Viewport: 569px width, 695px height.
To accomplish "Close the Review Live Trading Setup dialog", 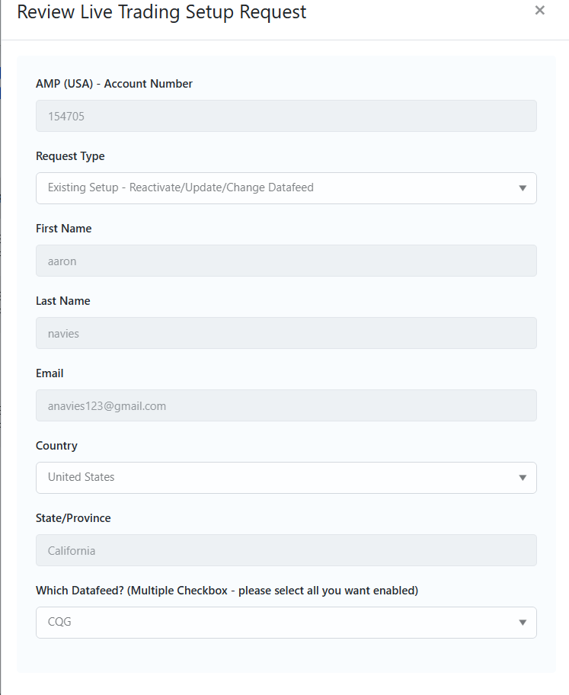I will [540, 11].
